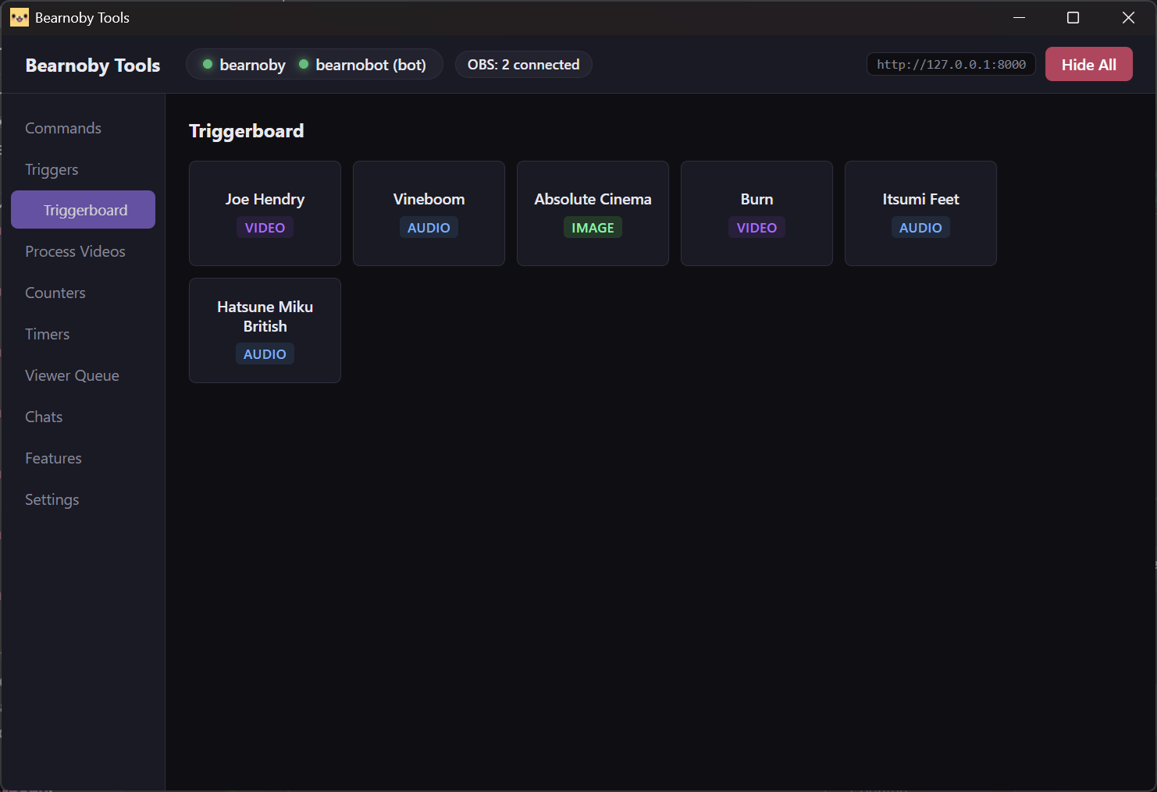Trigger the Joe Hendry video card
Viewport: 1157px width, 792px height.
click(265, 213)
